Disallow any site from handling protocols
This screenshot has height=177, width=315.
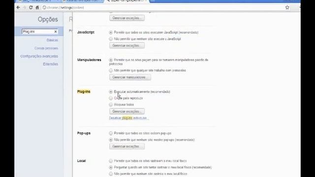(111, 70)
